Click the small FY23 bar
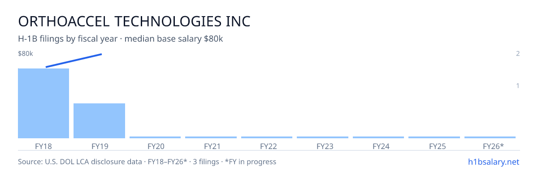The height and width of the screenshot is (179, 538). 322,137
